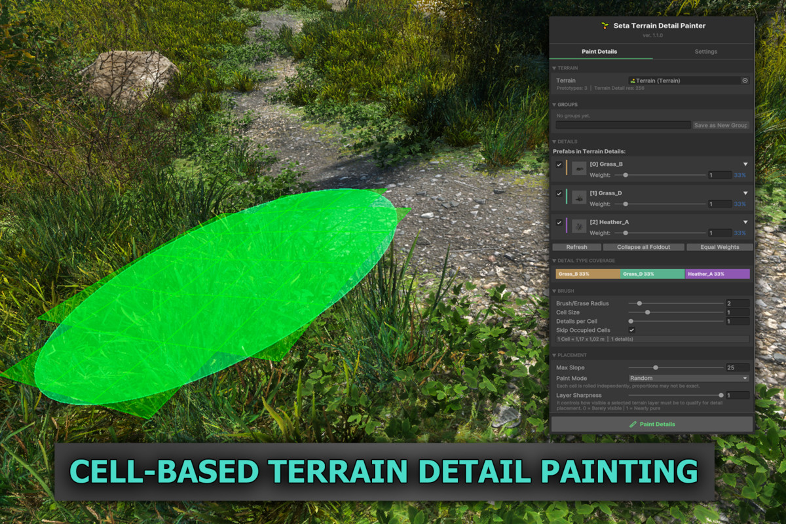Switch to the Settings tab
Viewport: 786px width, 524px height.
click(x=705, y=52)
